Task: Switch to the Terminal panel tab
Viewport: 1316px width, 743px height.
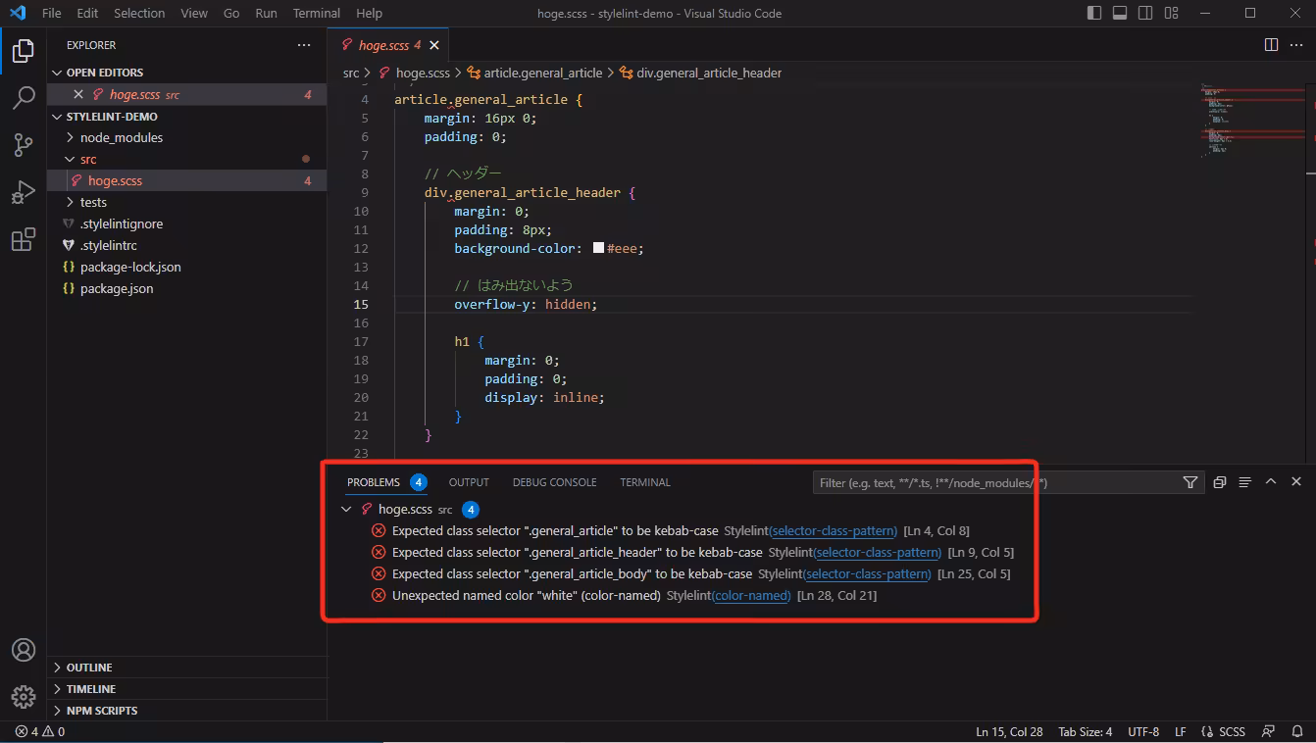Action: tap(645, 482)
